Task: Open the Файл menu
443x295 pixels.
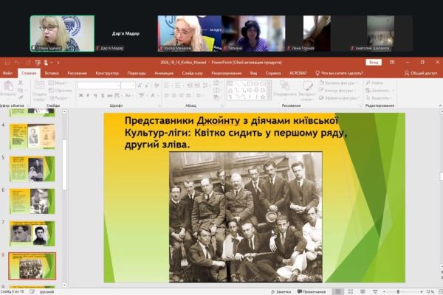Action: point(7,74)
